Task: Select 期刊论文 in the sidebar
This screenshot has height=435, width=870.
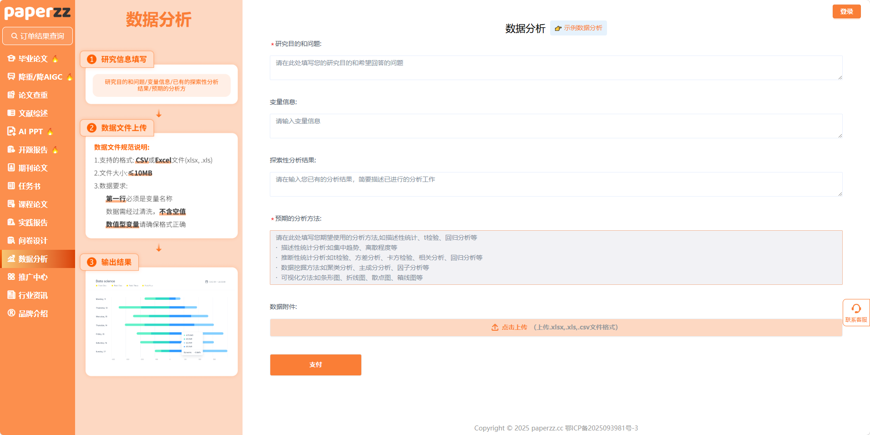Action: point(33,168)
